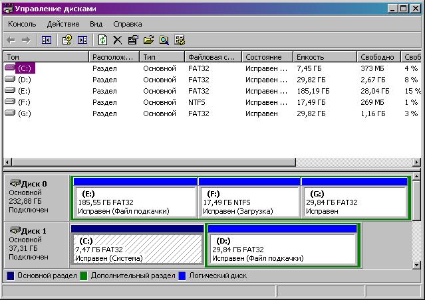
Task: Click the green Refresh toolbar icon
Action: coord(102,40)
